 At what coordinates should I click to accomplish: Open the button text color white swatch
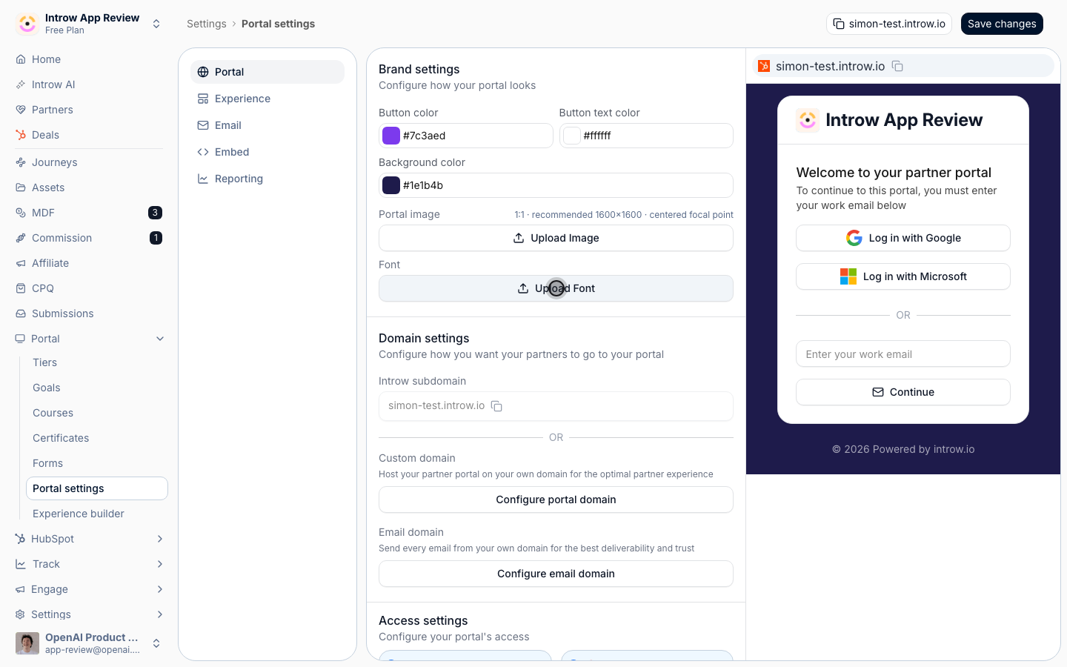point(572,136)
